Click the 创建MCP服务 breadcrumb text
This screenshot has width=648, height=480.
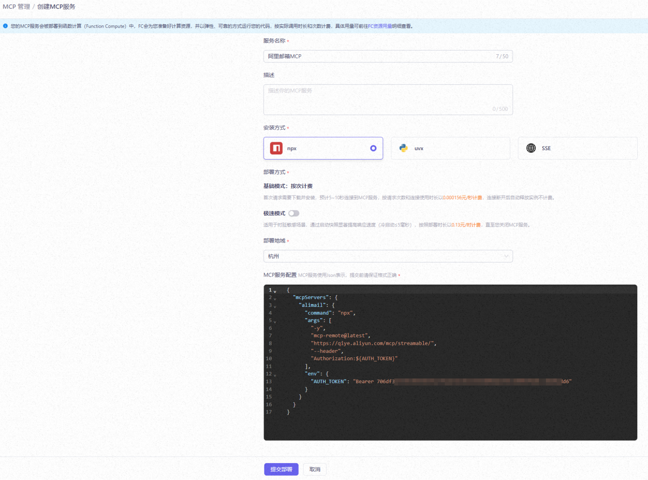click(56, 7)
